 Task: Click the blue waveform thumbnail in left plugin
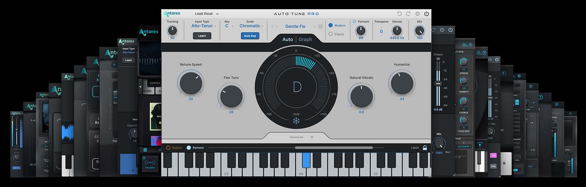tap(67, 132)
